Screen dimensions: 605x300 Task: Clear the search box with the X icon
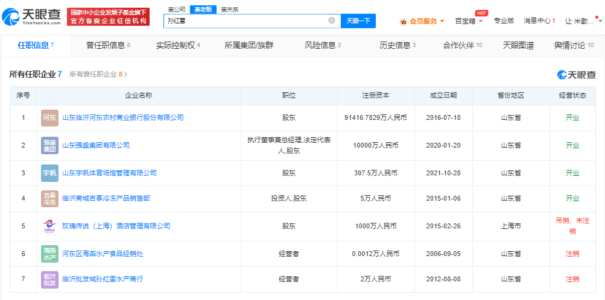click(331, 20)
